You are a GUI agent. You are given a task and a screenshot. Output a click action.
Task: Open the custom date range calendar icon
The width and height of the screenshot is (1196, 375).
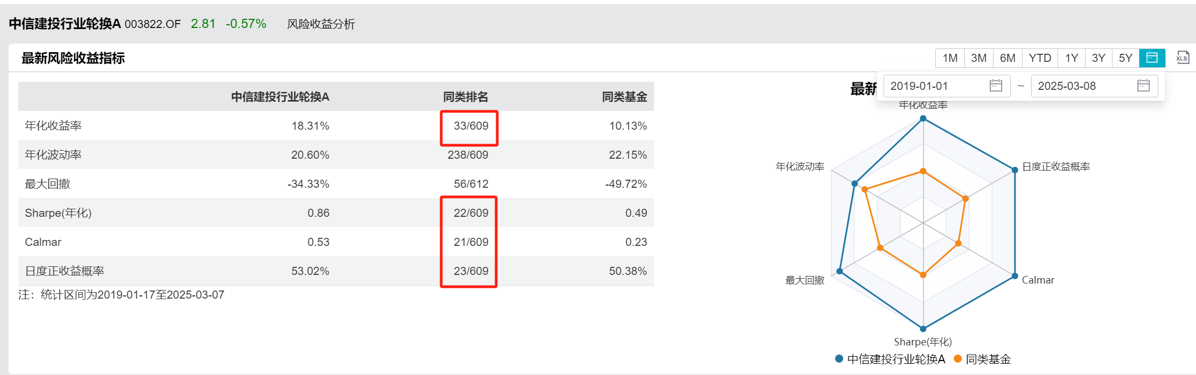(1152, 58)
